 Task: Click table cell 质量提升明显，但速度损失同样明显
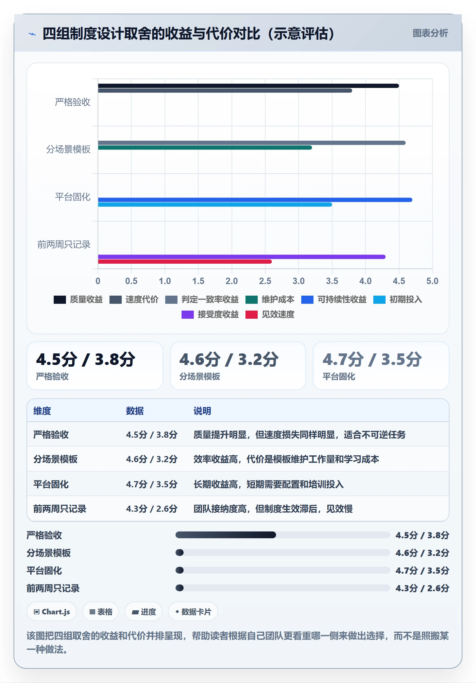tap(300, 435)
